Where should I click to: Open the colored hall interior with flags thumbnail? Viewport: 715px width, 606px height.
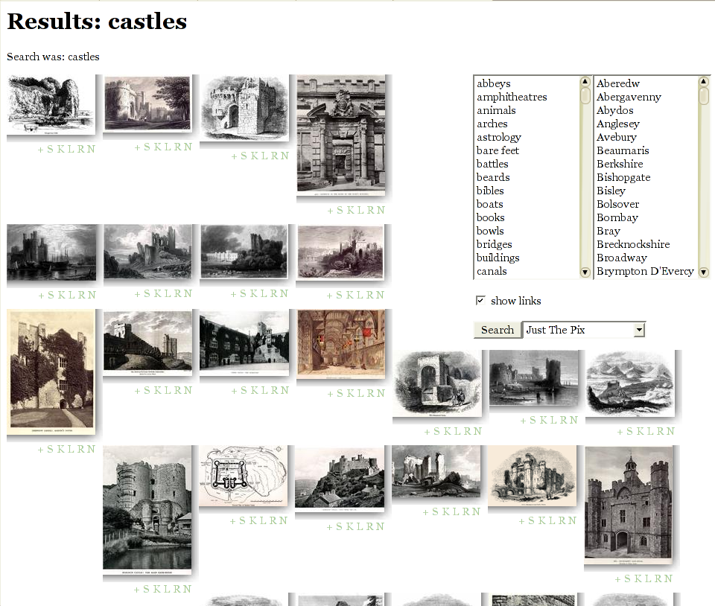coord(340,344)
